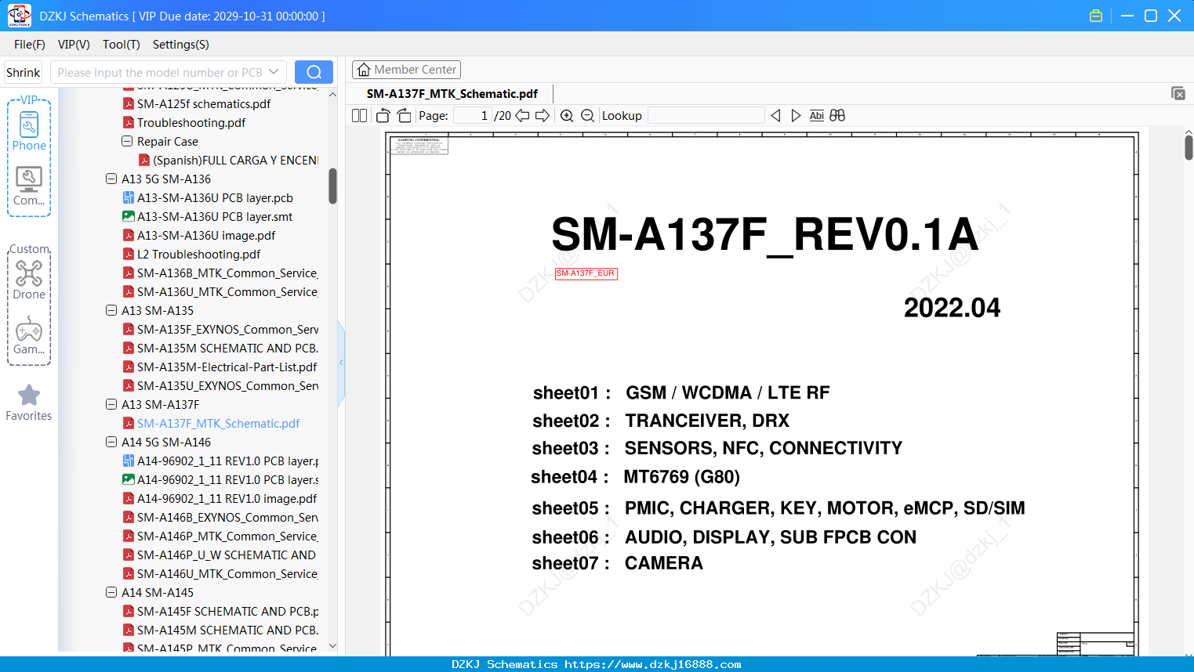Collapse the A13 5G SM-A136 node

click(111, 179)
